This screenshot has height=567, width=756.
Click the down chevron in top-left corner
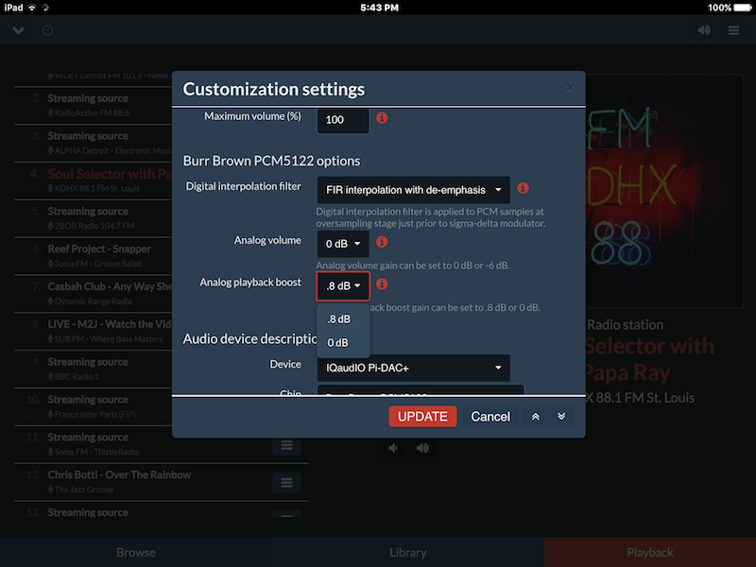(x=18, y=30)
